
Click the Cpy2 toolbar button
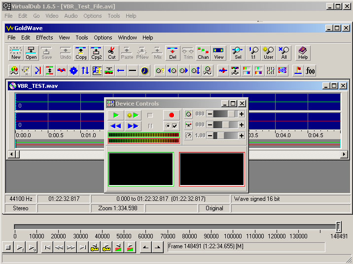(96, 53)
